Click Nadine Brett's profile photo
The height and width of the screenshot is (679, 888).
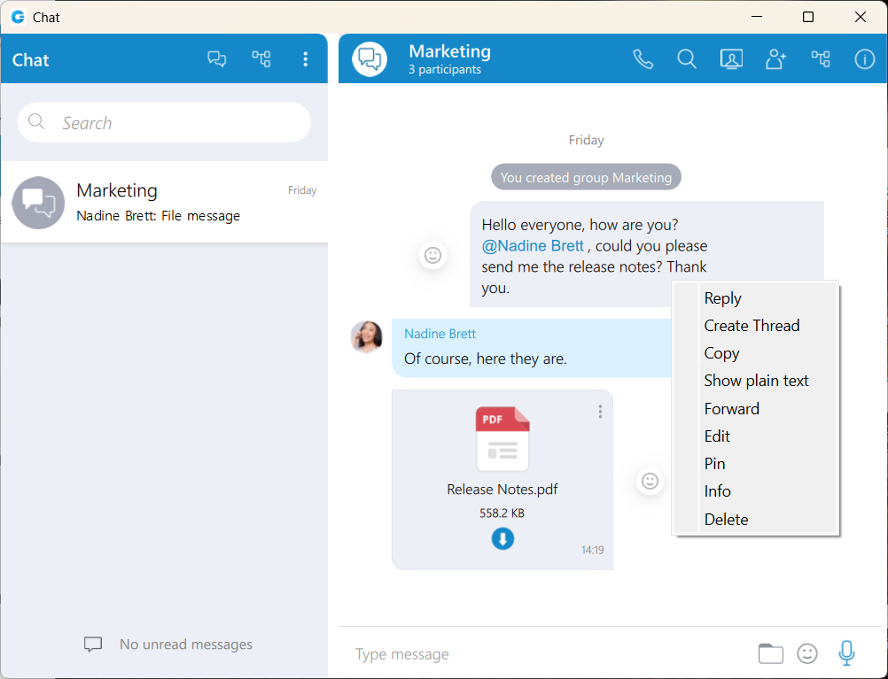pyautogui.click(x=367, y=337)
